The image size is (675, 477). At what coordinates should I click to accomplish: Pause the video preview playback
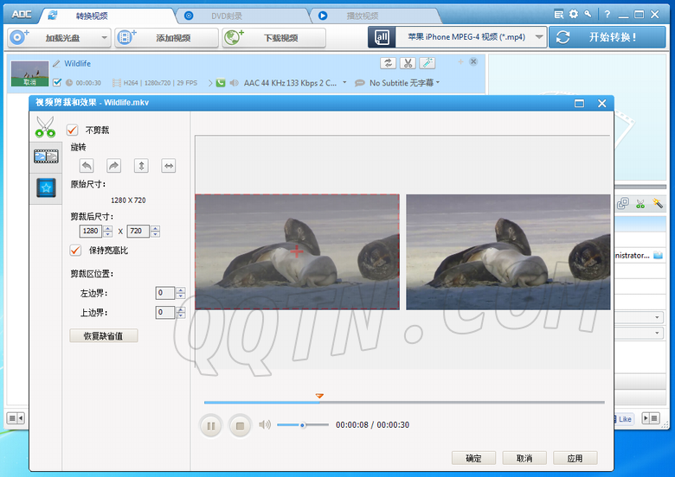[210, 425]
